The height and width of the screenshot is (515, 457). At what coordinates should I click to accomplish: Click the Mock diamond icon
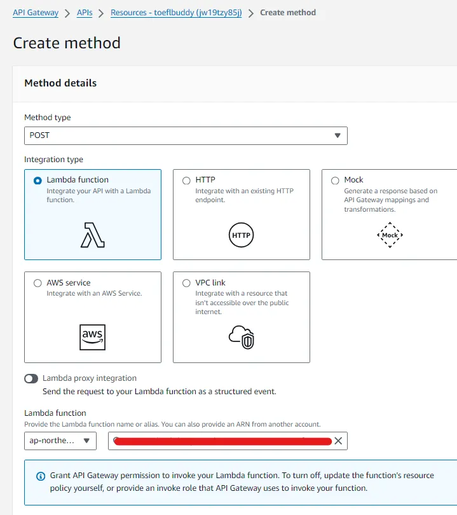point(390,235)
